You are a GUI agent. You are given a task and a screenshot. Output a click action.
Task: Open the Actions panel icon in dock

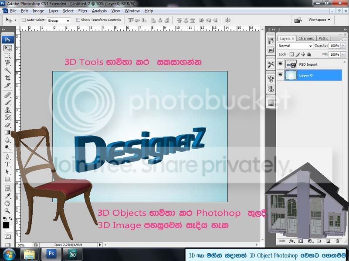(271, 50)
